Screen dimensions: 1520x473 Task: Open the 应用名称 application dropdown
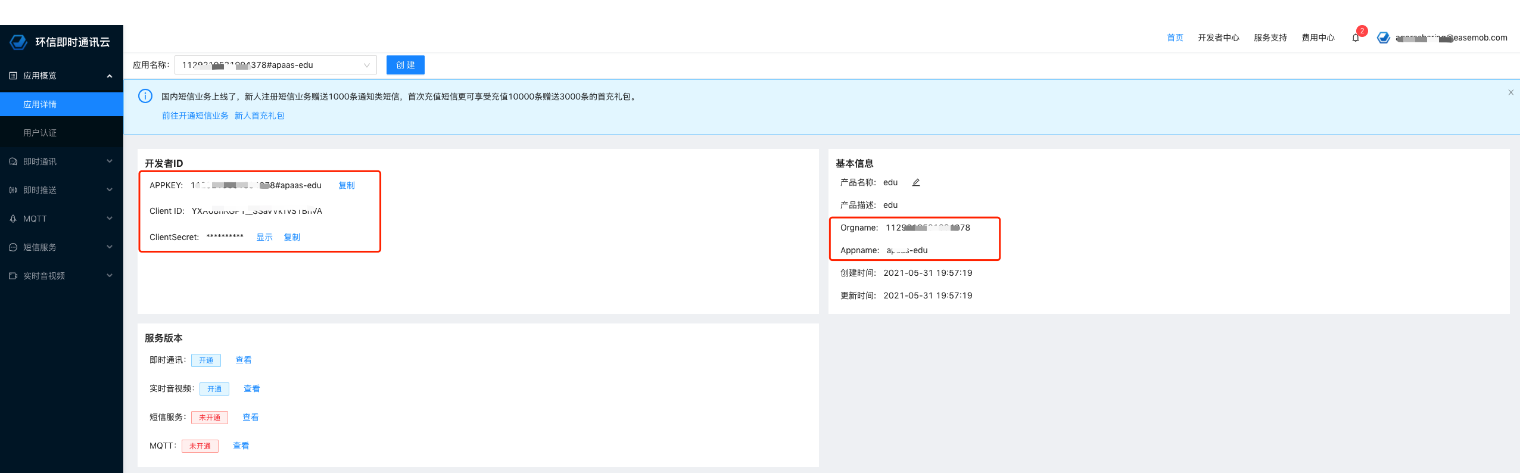(x=276, y=65)
